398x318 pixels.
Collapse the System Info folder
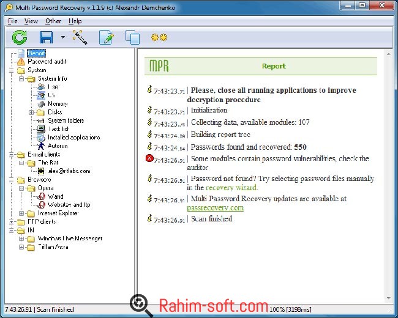[x=21, y=79]
